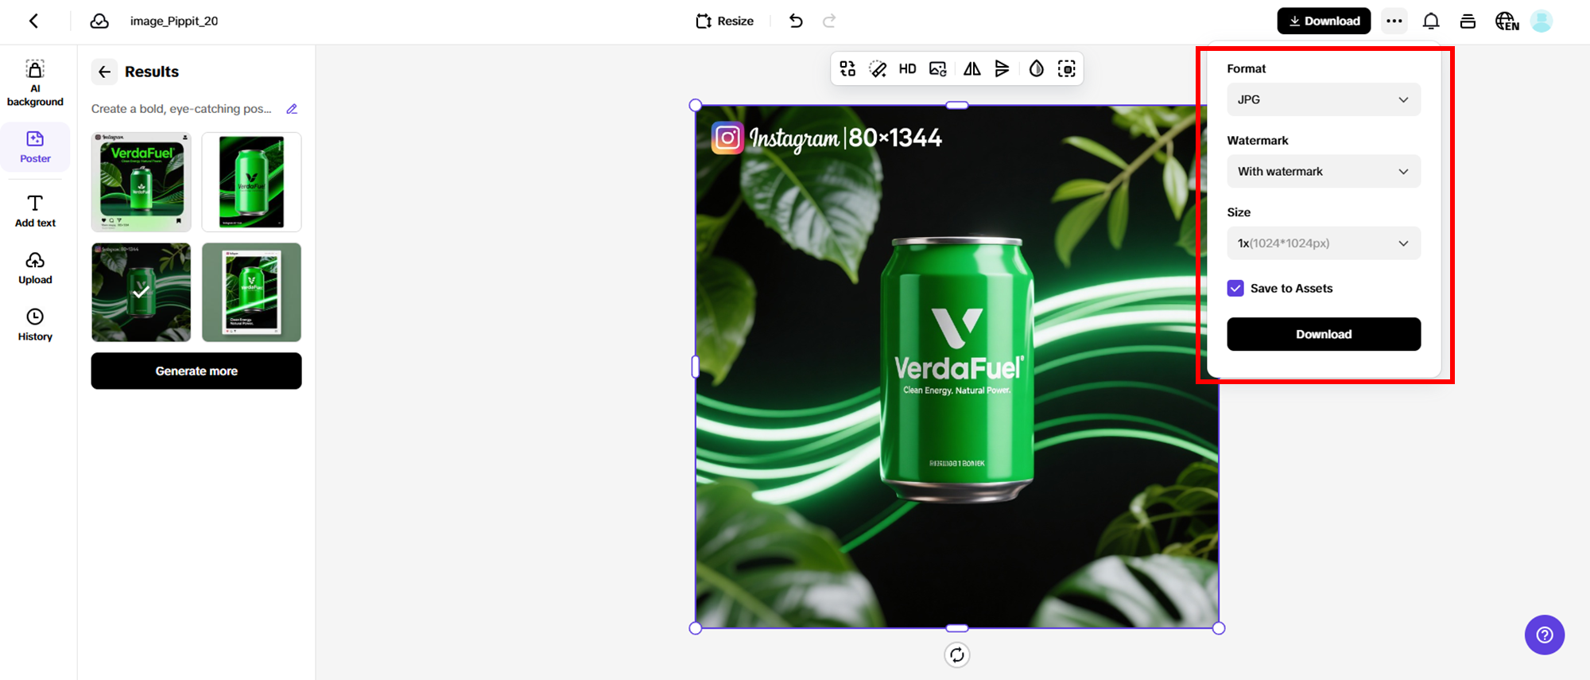Viewport: 1590px width, 680px height.
Task: Edit the prompt with the pencil icon
Action: tap(292, 109)
